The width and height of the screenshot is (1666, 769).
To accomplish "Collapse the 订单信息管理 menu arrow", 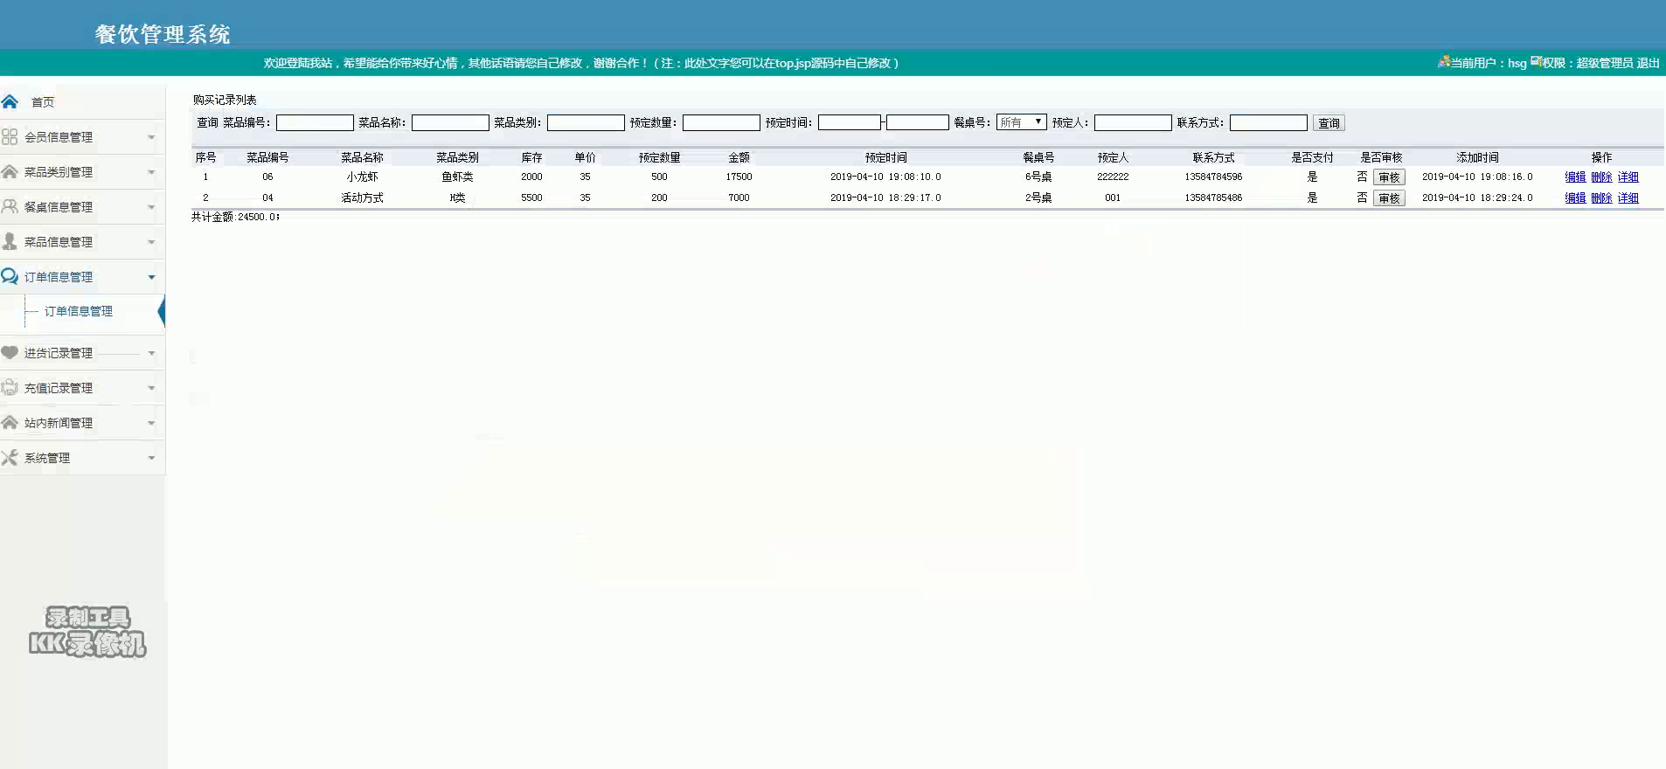I will [x=151, y=277].
